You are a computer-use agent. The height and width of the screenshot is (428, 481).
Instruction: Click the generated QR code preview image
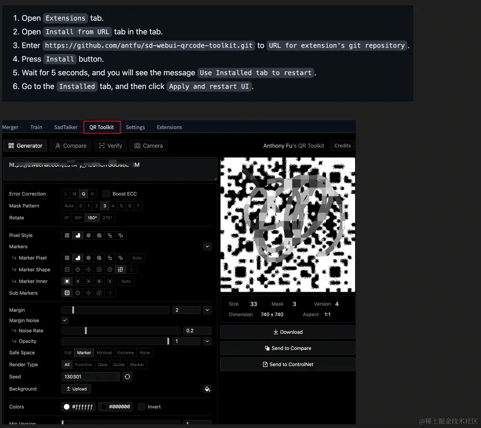(288, 225)
